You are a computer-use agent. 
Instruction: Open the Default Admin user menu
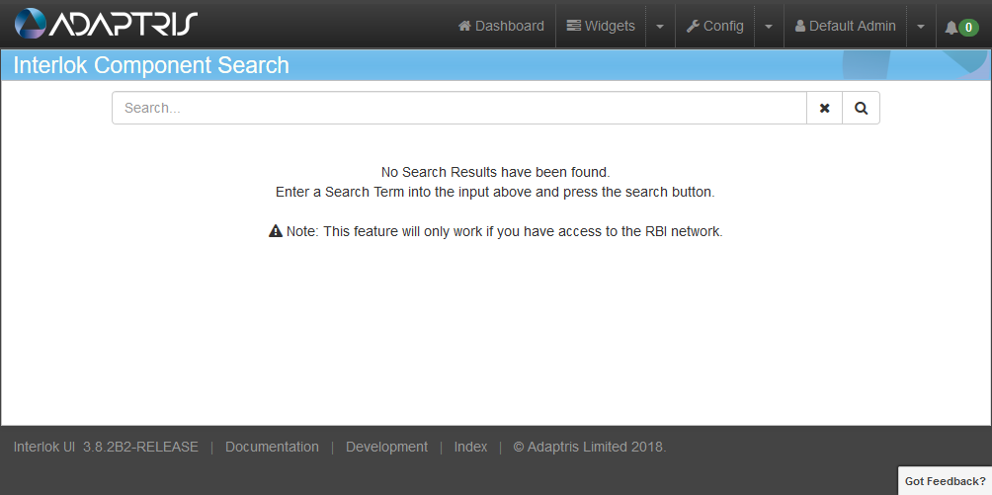tap(845, 26)
